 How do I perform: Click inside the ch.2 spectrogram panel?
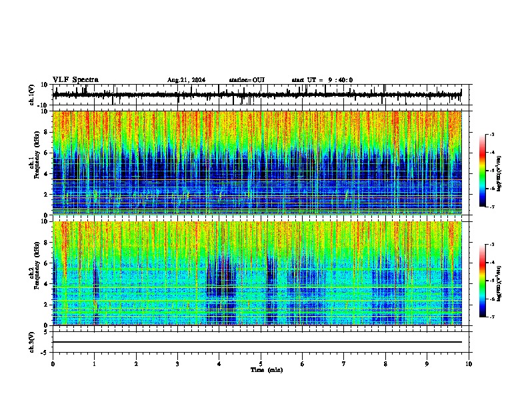[257, 273]
